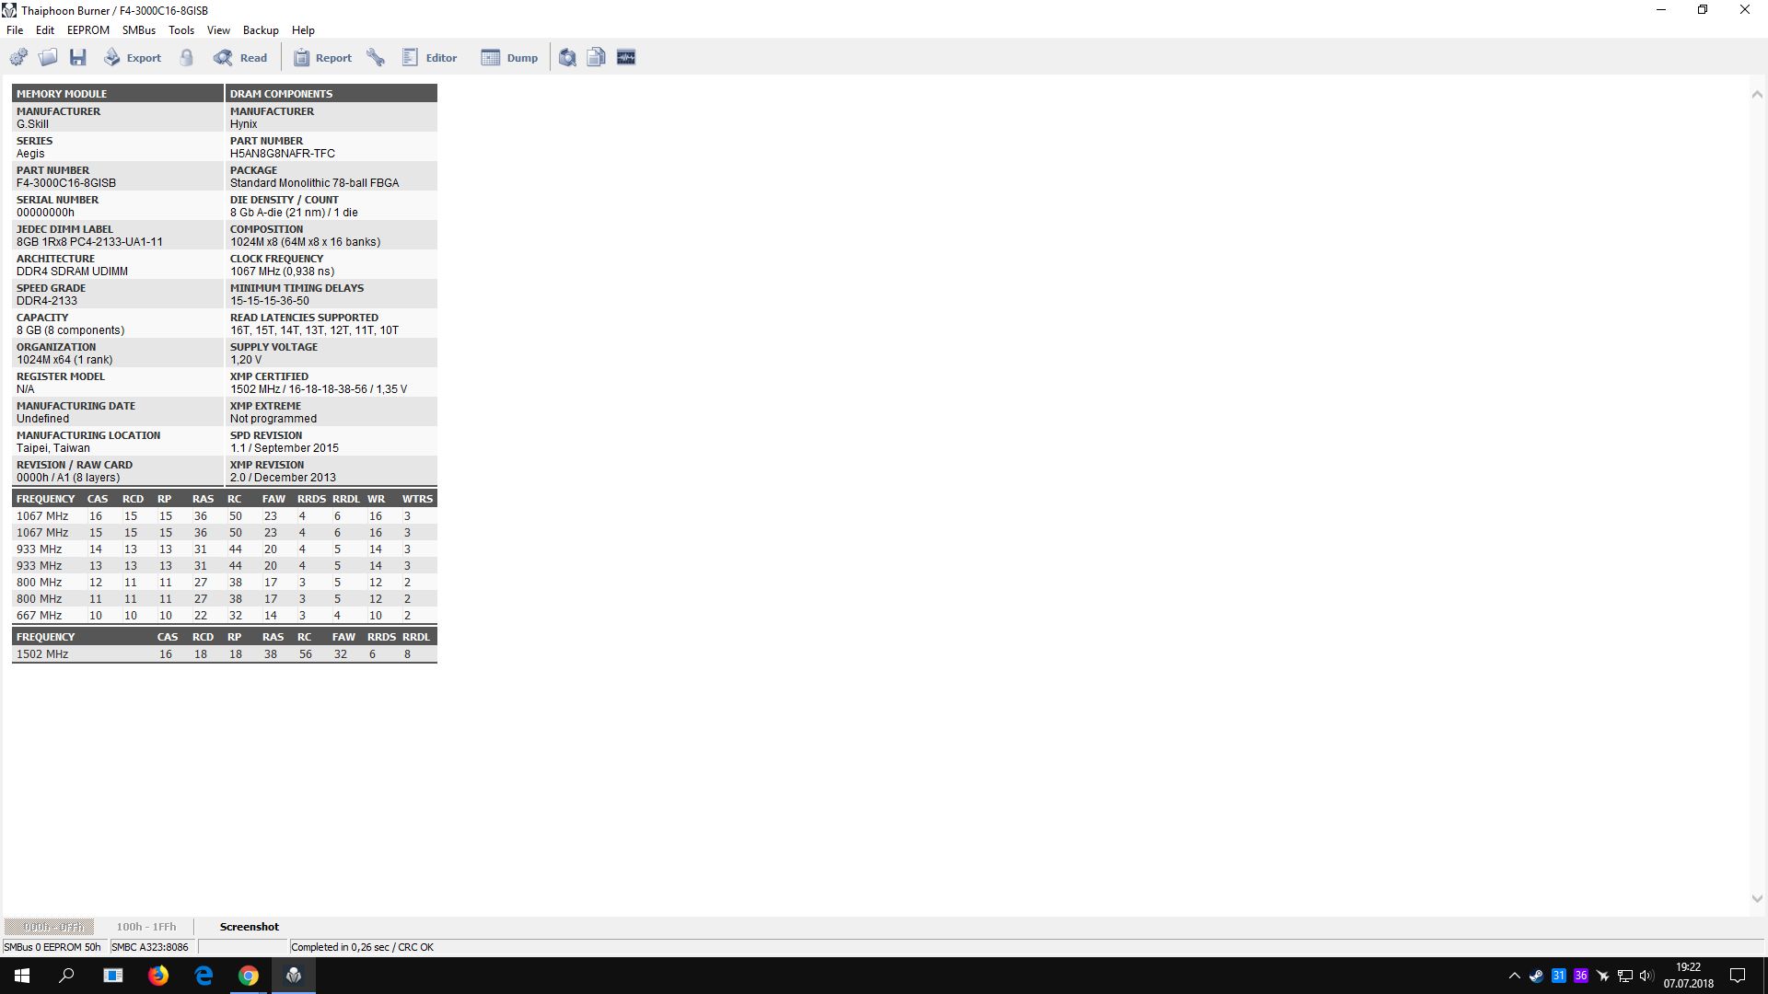
Task: Open the Report view
Action: point(322,57)
